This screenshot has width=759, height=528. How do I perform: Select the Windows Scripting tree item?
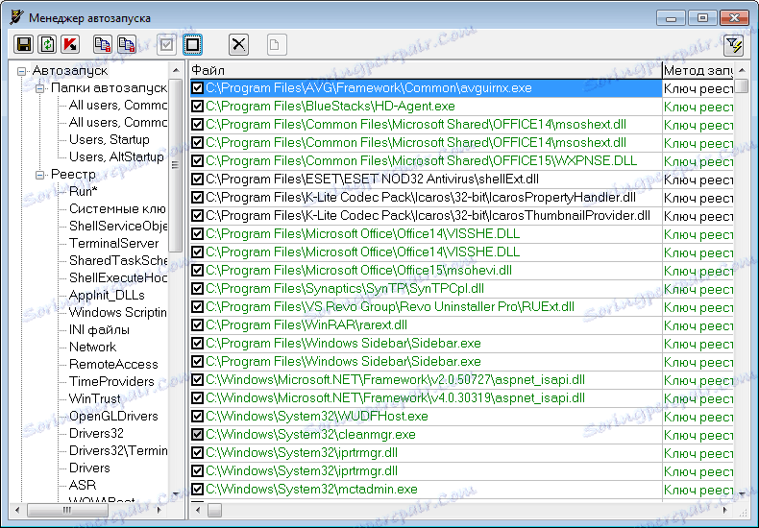(118, 312)
